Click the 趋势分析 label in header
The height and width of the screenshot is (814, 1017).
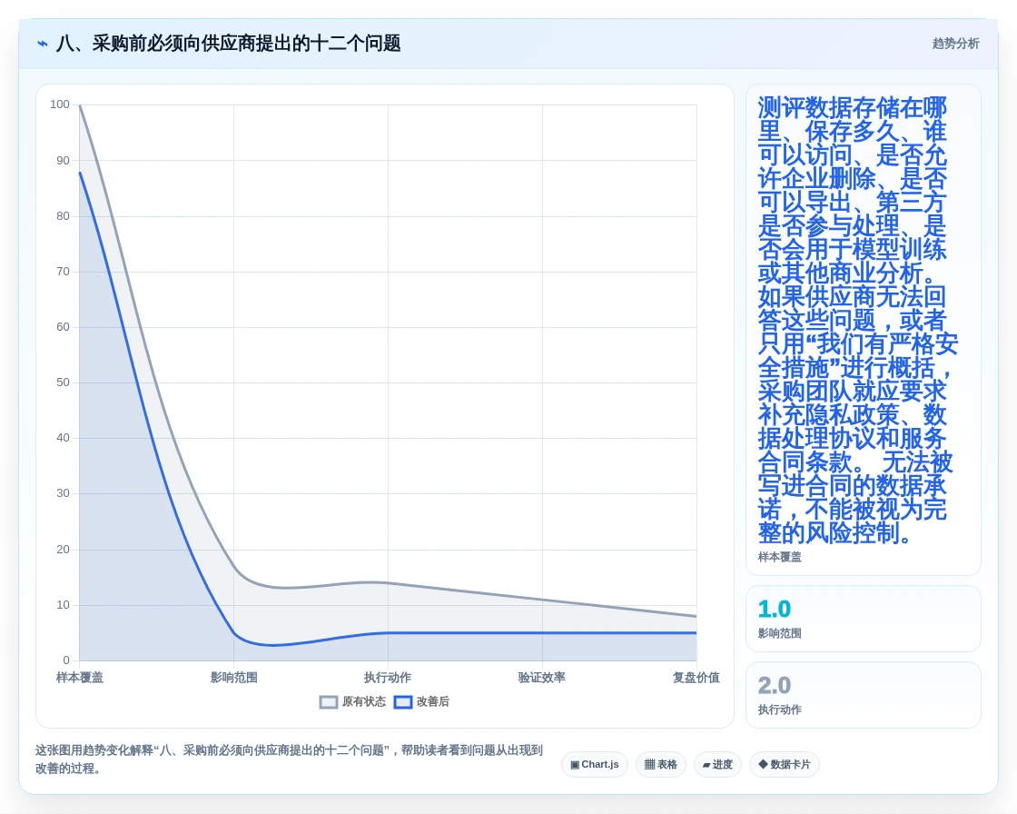[955, 44]
